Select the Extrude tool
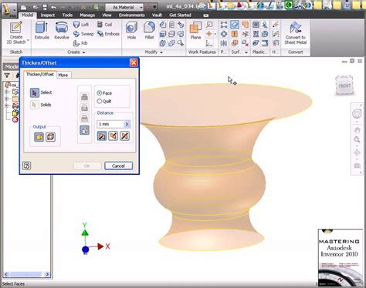 [x=42, y=31]
